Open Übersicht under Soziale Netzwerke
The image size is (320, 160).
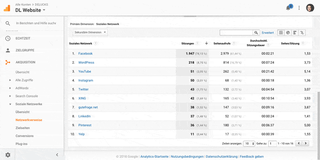coord(22,112)
